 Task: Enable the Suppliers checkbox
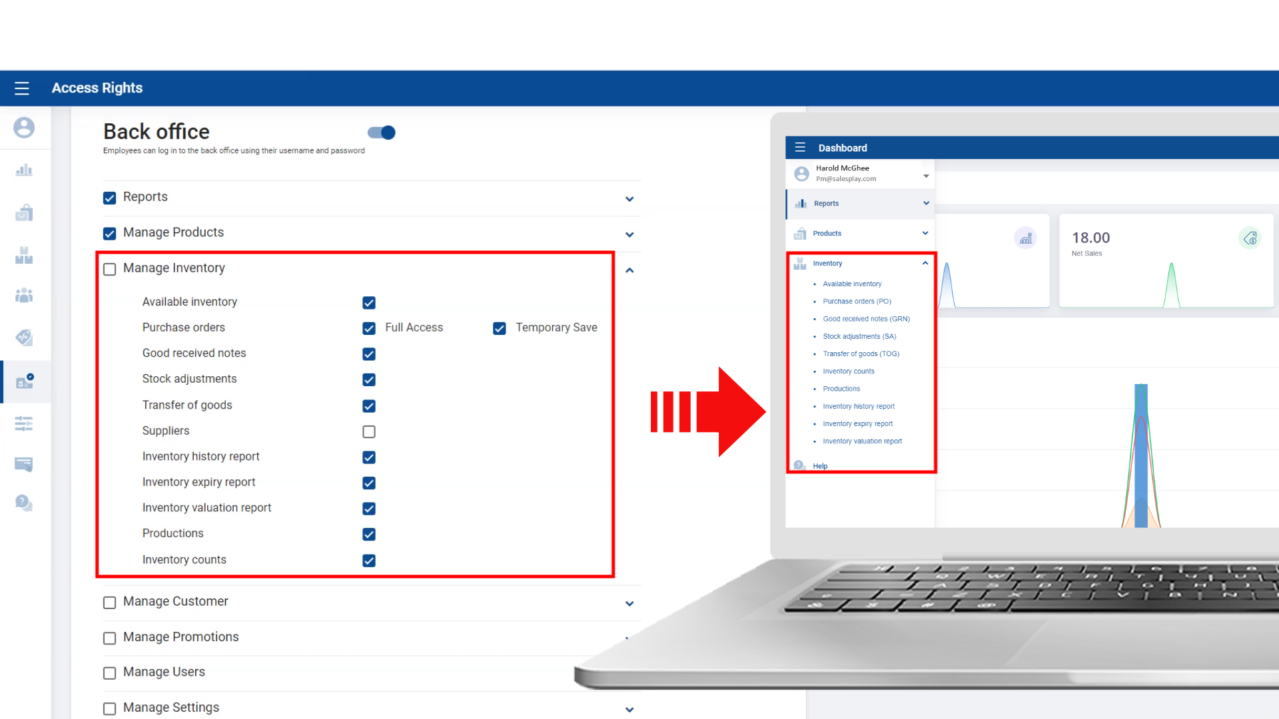(x=369, y=431)
